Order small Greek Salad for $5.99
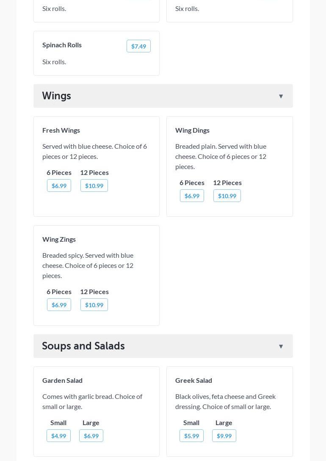The image size is (326, 461). point(191,436)
